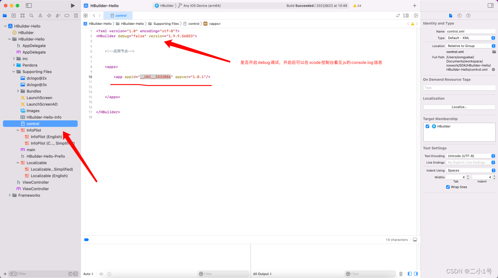The height and width of the screenshot is (278, 498).
Task: Show the History inspector tab
Action: [459, 16]
